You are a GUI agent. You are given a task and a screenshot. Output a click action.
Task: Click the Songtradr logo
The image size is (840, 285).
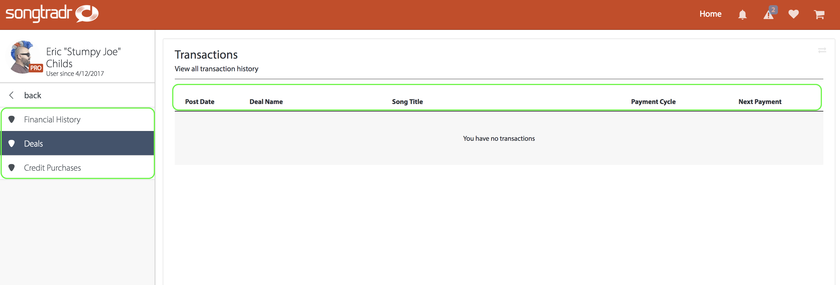coord(52,14)
